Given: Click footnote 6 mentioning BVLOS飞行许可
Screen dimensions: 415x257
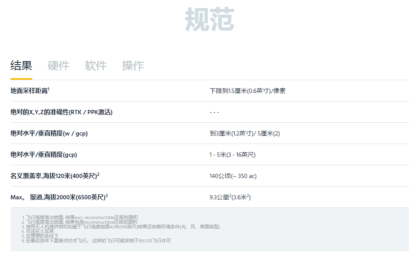Looking at the screenshot, I should 98,241.
